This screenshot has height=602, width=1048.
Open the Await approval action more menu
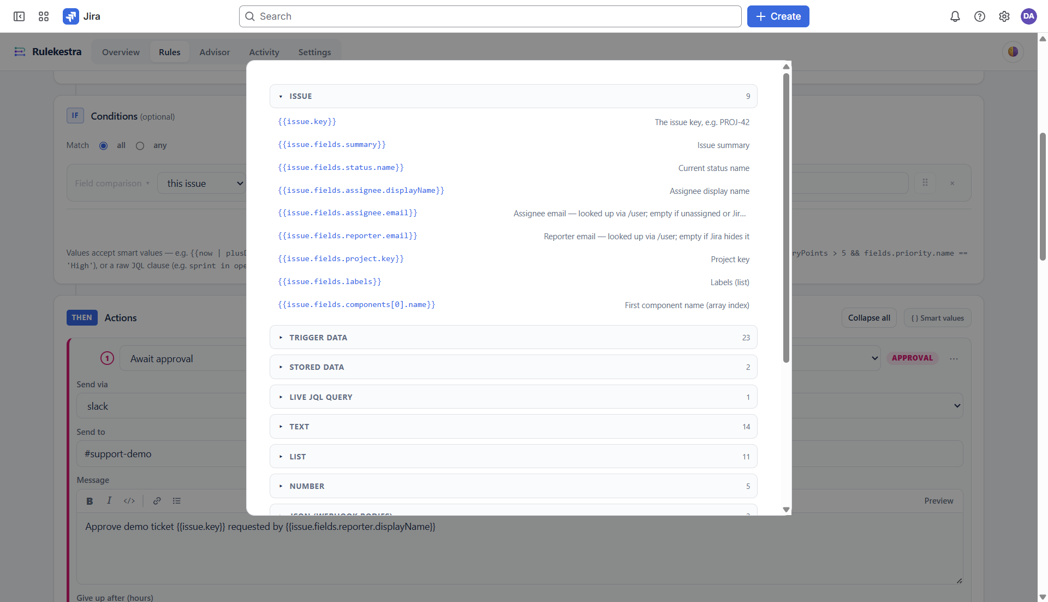pos(954,359)
